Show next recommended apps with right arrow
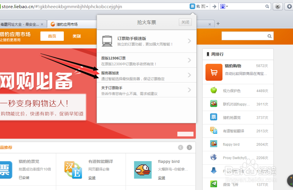 189,148
